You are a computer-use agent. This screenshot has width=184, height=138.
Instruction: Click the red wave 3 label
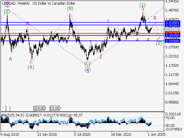[x=108, y=21]
